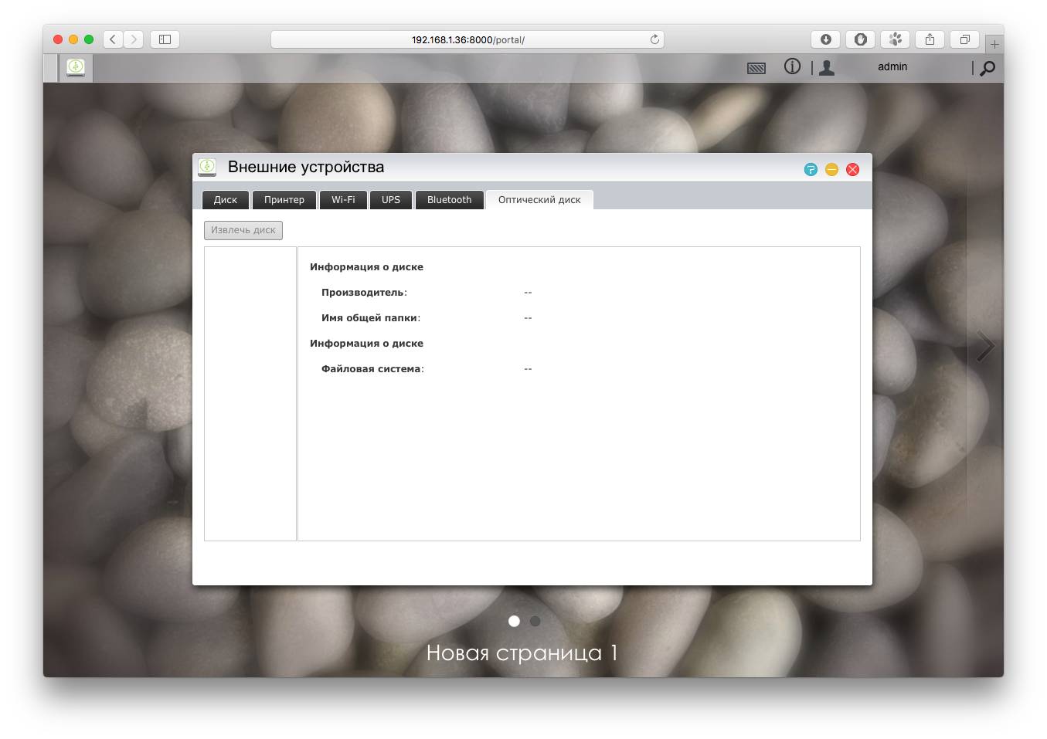Click macOS green fullscreen window button

(89, 39)
